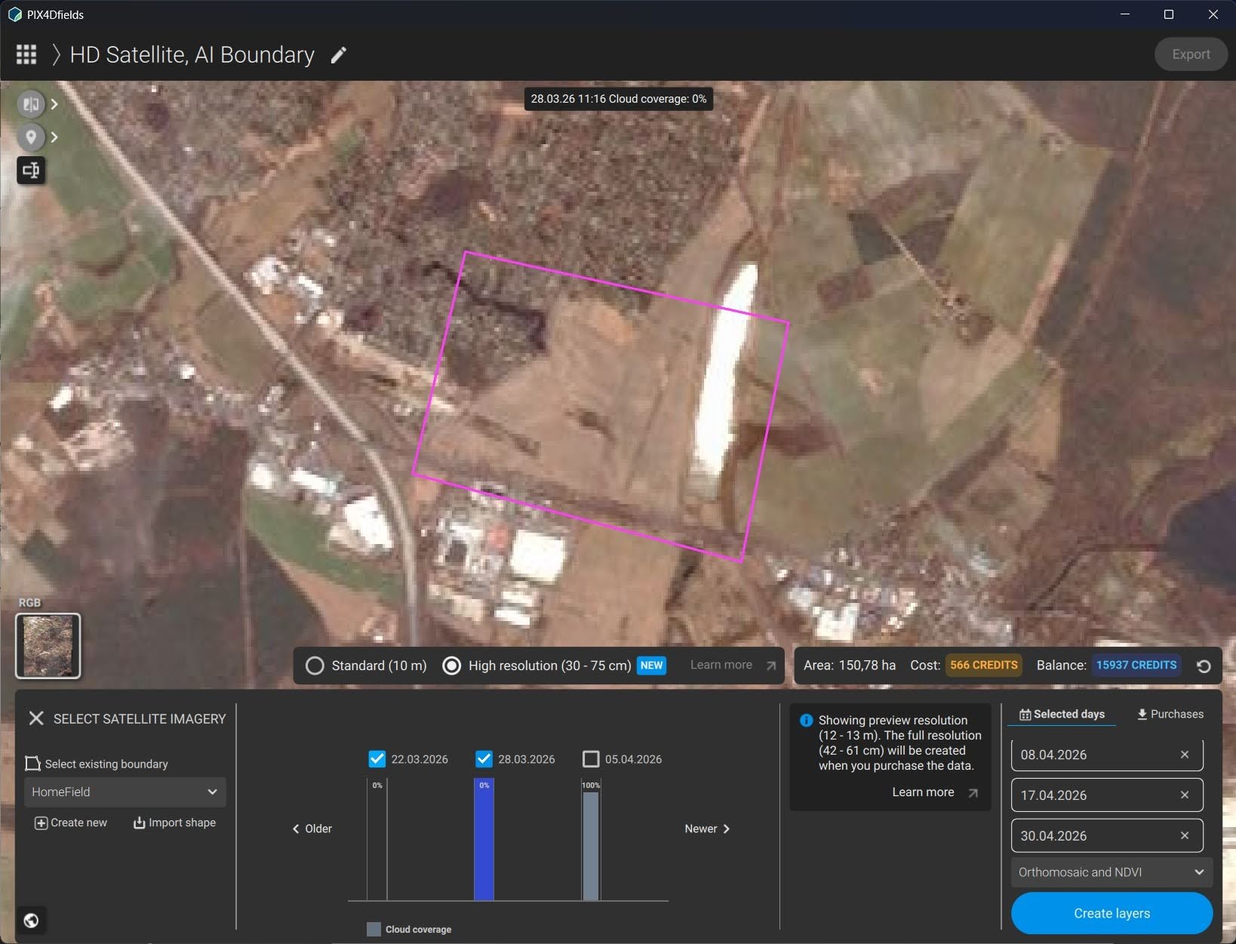Open the apps grid menu icon

pos(26,54)
